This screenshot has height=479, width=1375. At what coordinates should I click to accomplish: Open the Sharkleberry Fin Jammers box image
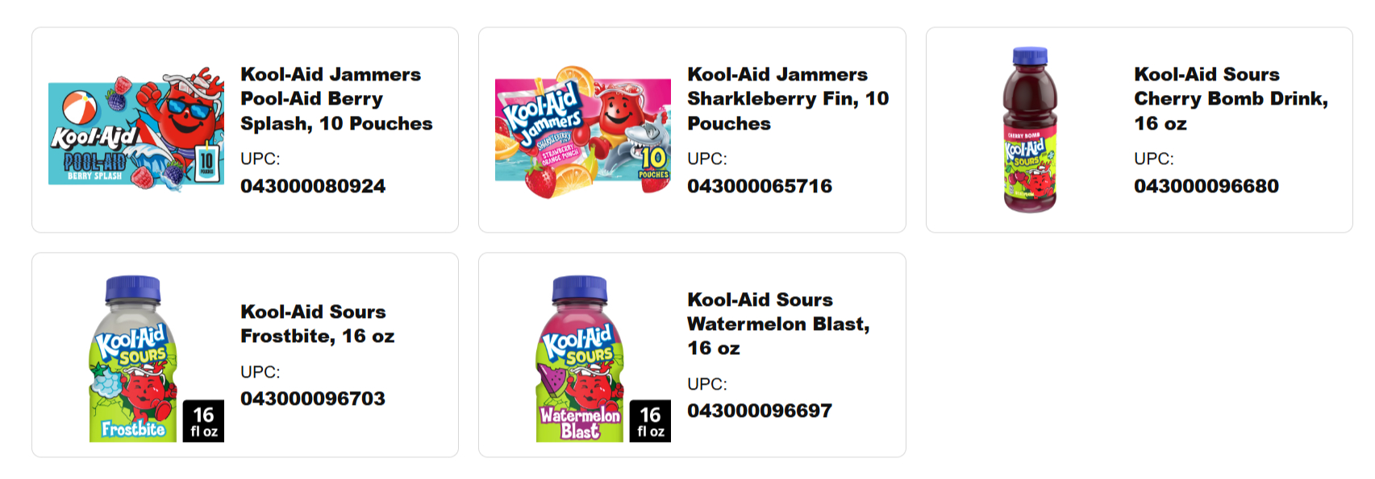tap(583, 130)
